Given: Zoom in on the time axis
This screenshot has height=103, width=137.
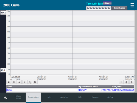Looking at the screenshot, I should (30, 82).
